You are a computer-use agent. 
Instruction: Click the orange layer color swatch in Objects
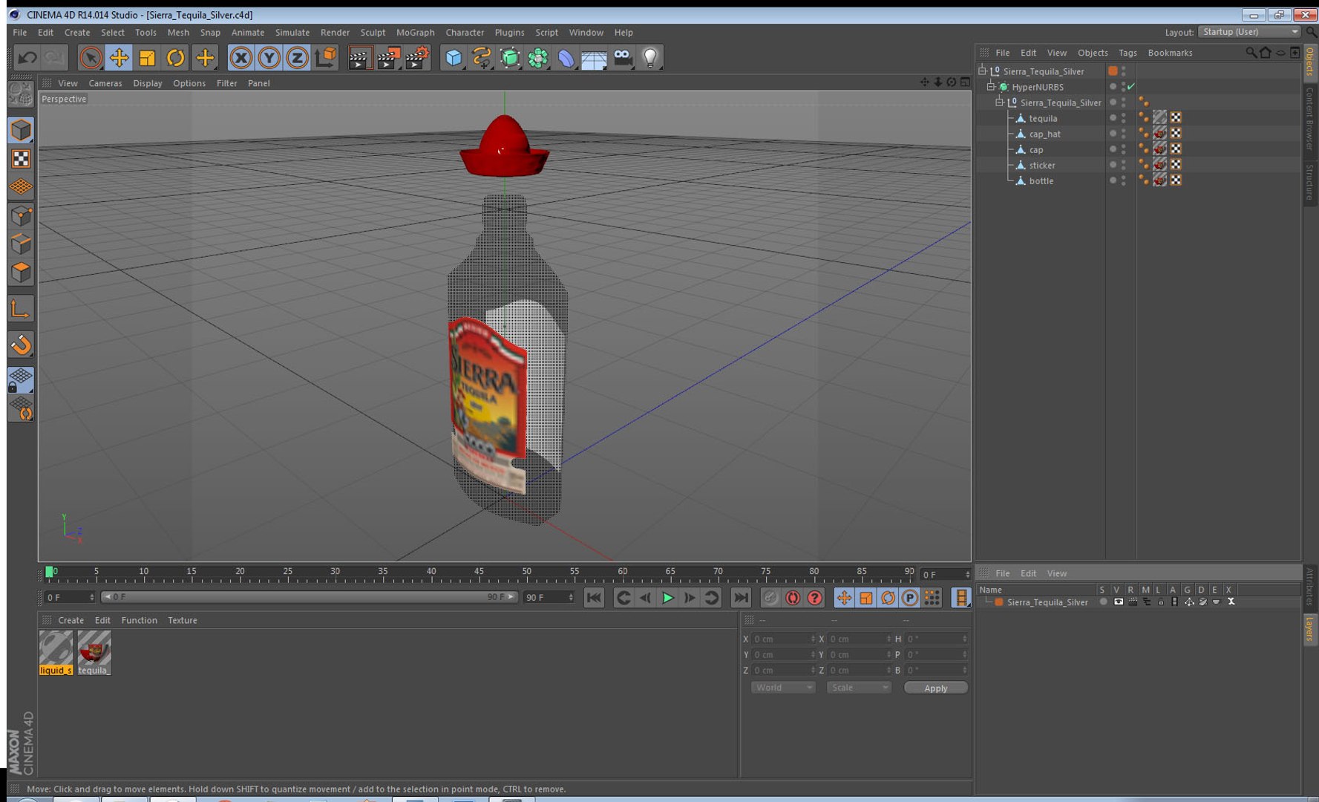[x=1113, y=71]
